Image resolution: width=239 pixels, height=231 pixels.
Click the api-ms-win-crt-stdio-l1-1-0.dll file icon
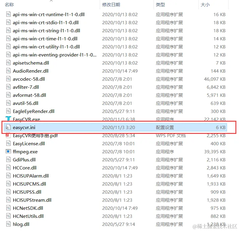coord(8,22)
